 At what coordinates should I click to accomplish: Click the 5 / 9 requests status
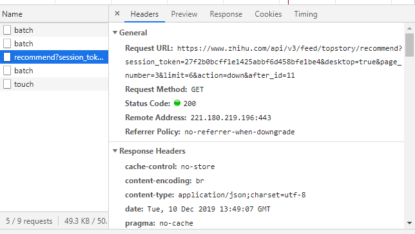point(29,221)
